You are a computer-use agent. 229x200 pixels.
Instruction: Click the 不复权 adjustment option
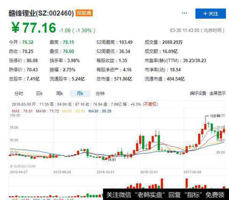(x=150, y=104)
